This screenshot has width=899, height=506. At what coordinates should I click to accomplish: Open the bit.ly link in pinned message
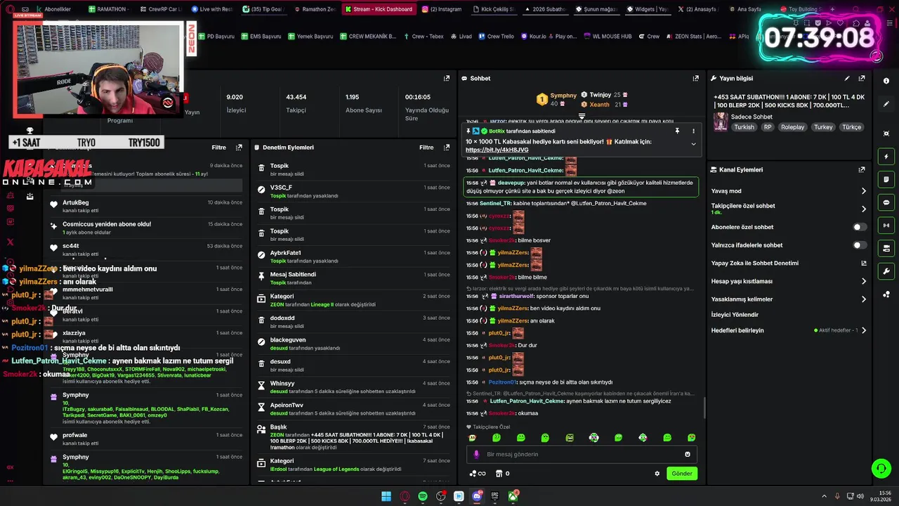[497, 150]
